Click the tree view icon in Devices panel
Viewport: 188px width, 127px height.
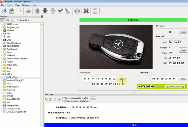[x=3, y=20]
